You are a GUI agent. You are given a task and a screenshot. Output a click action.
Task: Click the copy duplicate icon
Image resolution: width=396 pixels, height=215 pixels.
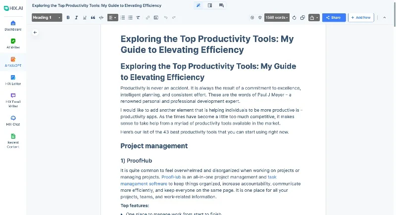[302, 17]
